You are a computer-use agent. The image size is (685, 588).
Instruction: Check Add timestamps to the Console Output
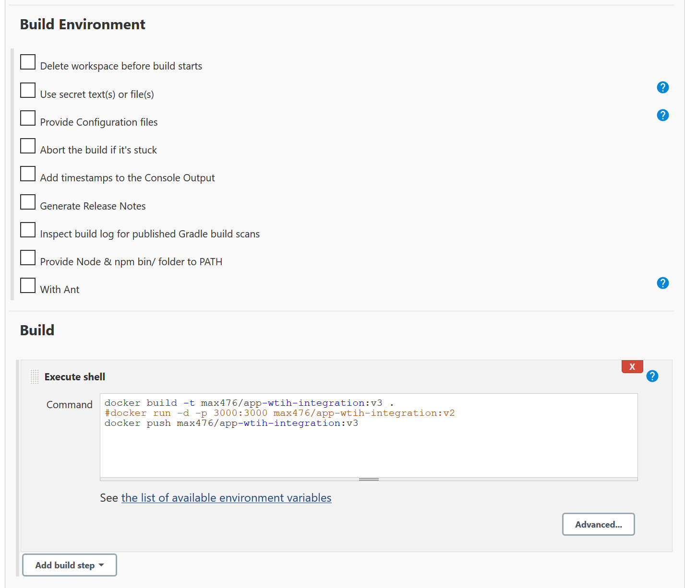click(28, 174)
